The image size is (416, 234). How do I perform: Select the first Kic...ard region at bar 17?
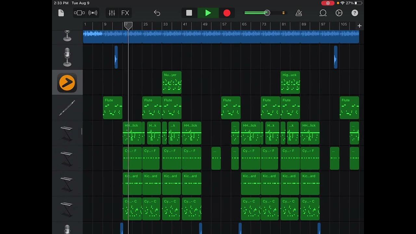point(132,184)
